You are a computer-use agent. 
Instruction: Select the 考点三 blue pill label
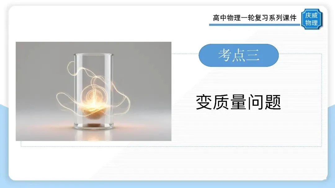[x=239, y=55]
